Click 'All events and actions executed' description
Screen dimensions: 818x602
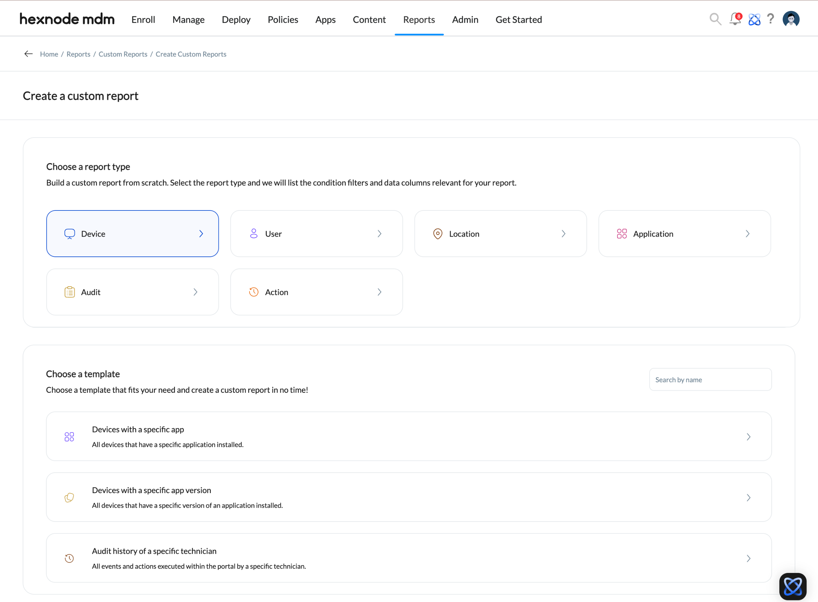[199, 566]
